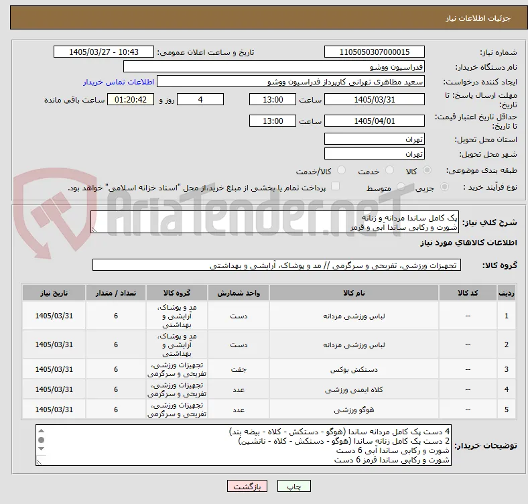Click the نام دستگاه خریدار field
Viewport: 528px width, 504px height.
(274, 67)
